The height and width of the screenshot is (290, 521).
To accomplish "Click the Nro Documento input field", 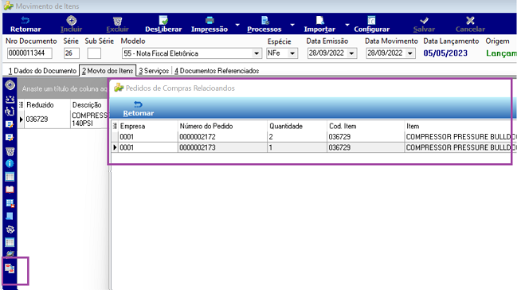I will 29,53.
